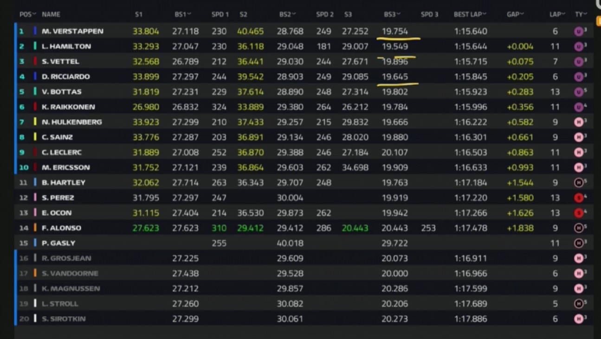Click Ocon's red tyre icon
This screenshot has height=339, width=601.
pyautogui.click(x=578, y=213)
